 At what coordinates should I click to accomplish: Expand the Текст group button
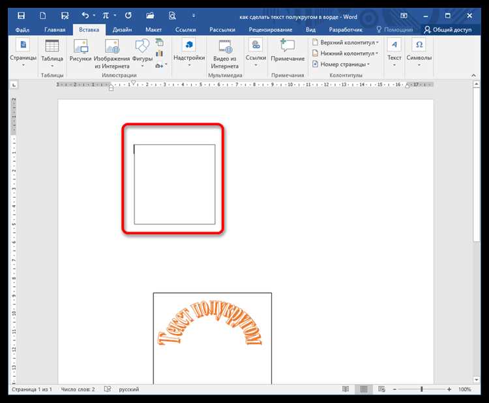[x=394, y=52]
